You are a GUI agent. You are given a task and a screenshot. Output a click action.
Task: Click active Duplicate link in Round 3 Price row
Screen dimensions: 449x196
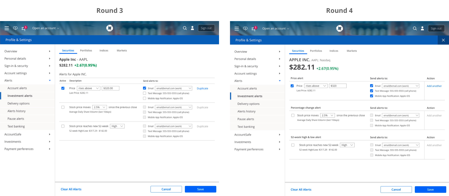[202, 88]
